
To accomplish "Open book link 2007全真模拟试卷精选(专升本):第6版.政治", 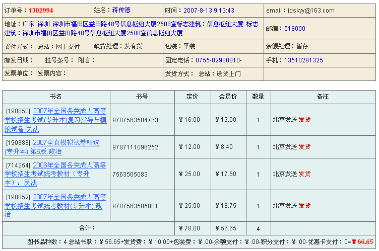I will coord(52,147).
